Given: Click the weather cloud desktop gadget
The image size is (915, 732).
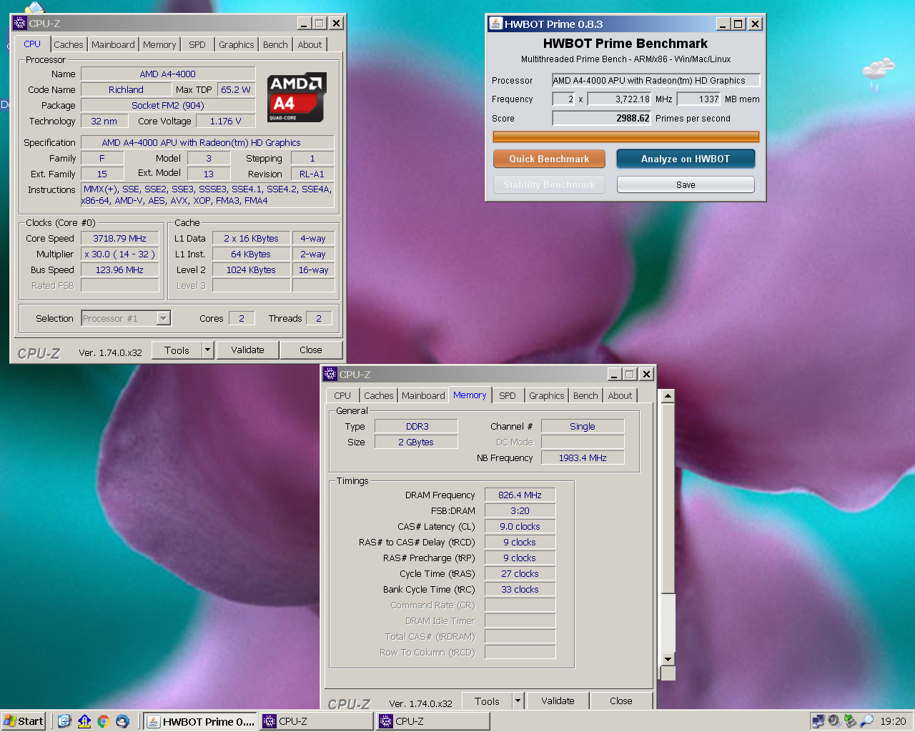Looking at the screenshot, I should 879,74.
